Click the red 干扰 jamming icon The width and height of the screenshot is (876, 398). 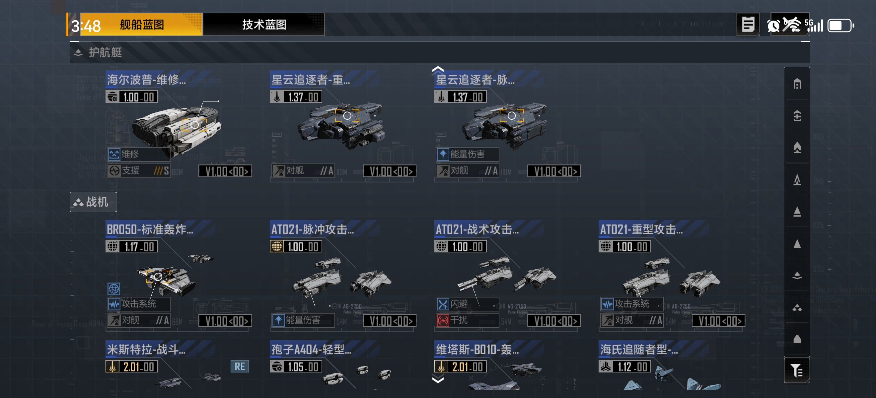click(x=442, y=320)
